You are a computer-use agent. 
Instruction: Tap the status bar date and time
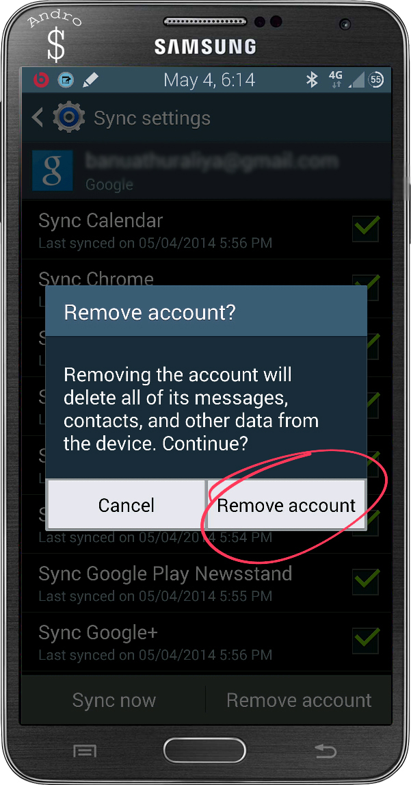coord(209,79)
